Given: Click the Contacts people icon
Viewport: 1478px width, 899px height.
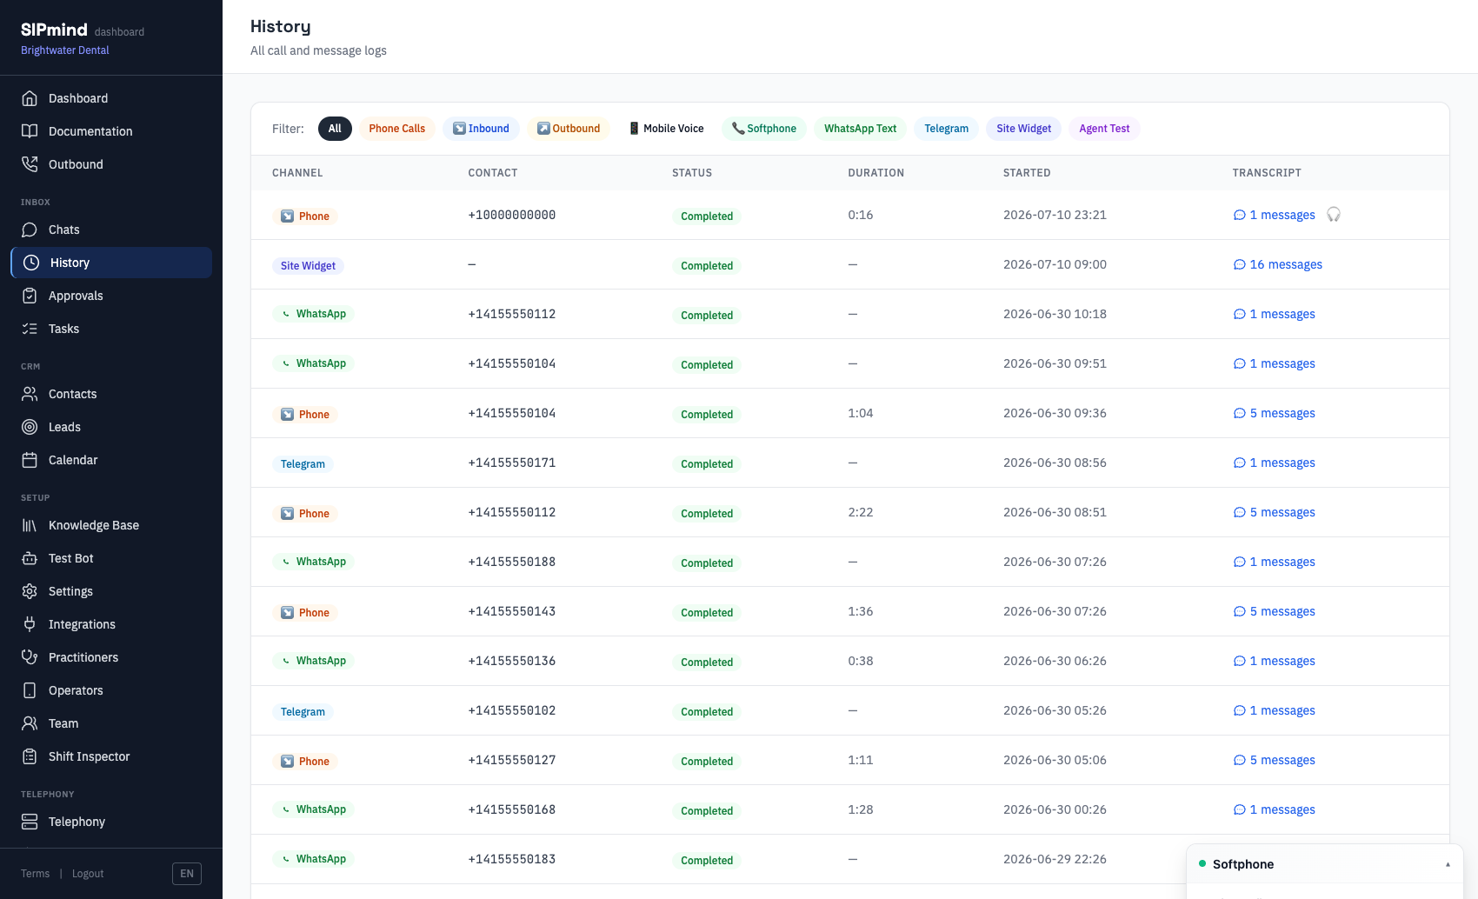Looking at the screenshot, I should click(30, 394).
